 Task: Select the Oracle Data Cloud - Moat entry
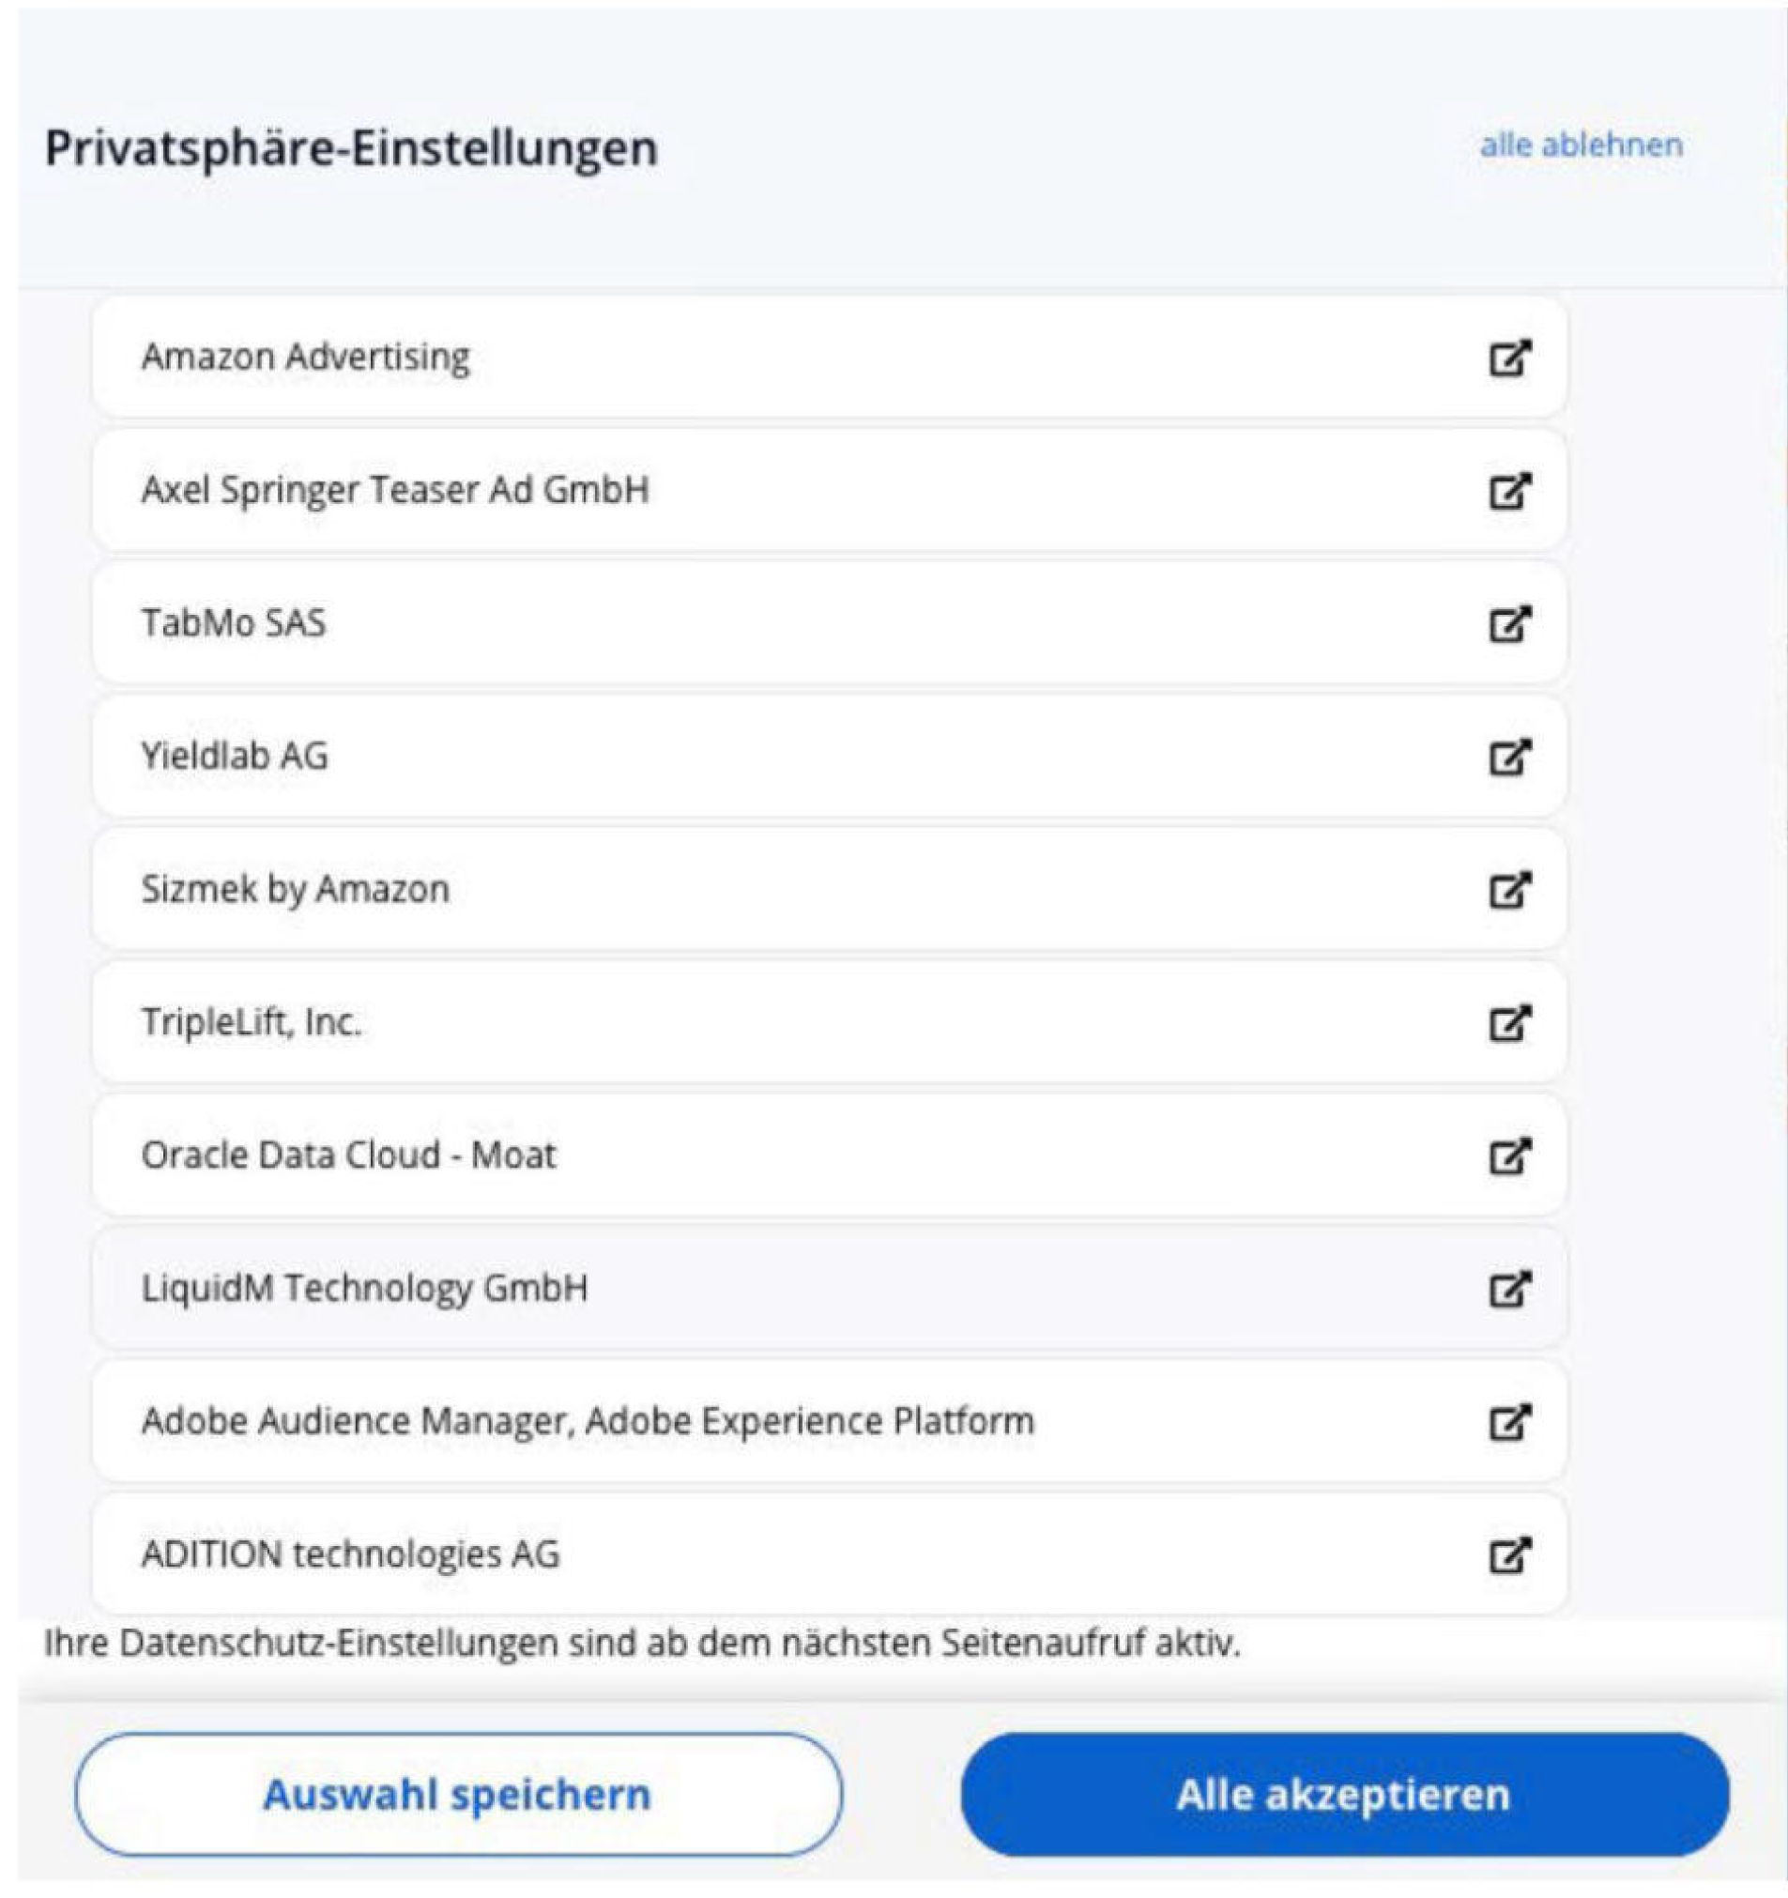pyautogui.click(x=830, y=1156)
